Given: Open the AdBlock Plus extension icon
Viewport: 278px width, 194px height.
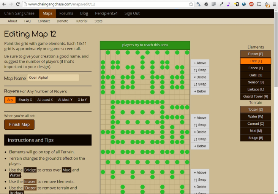Looking at the screenshot, I should 251,4.
